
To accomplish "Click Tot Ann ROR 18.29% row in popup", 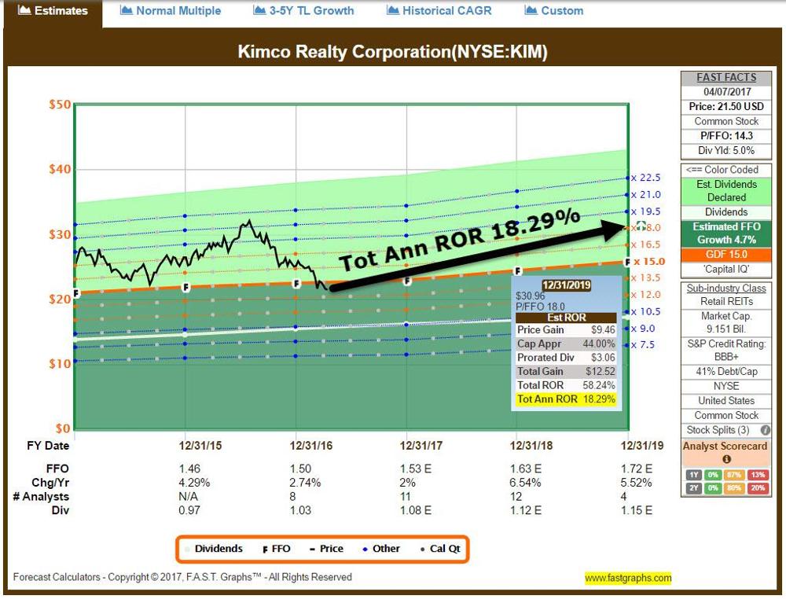I will click(x=566, y=399).
